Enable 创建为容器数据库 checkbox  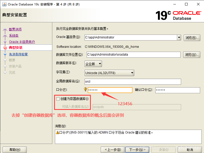[x=58, y=99]
